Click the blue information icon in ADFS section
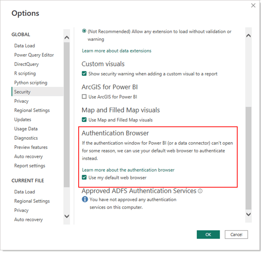This screenshot has height=253, width=261. tap(85, 200)
